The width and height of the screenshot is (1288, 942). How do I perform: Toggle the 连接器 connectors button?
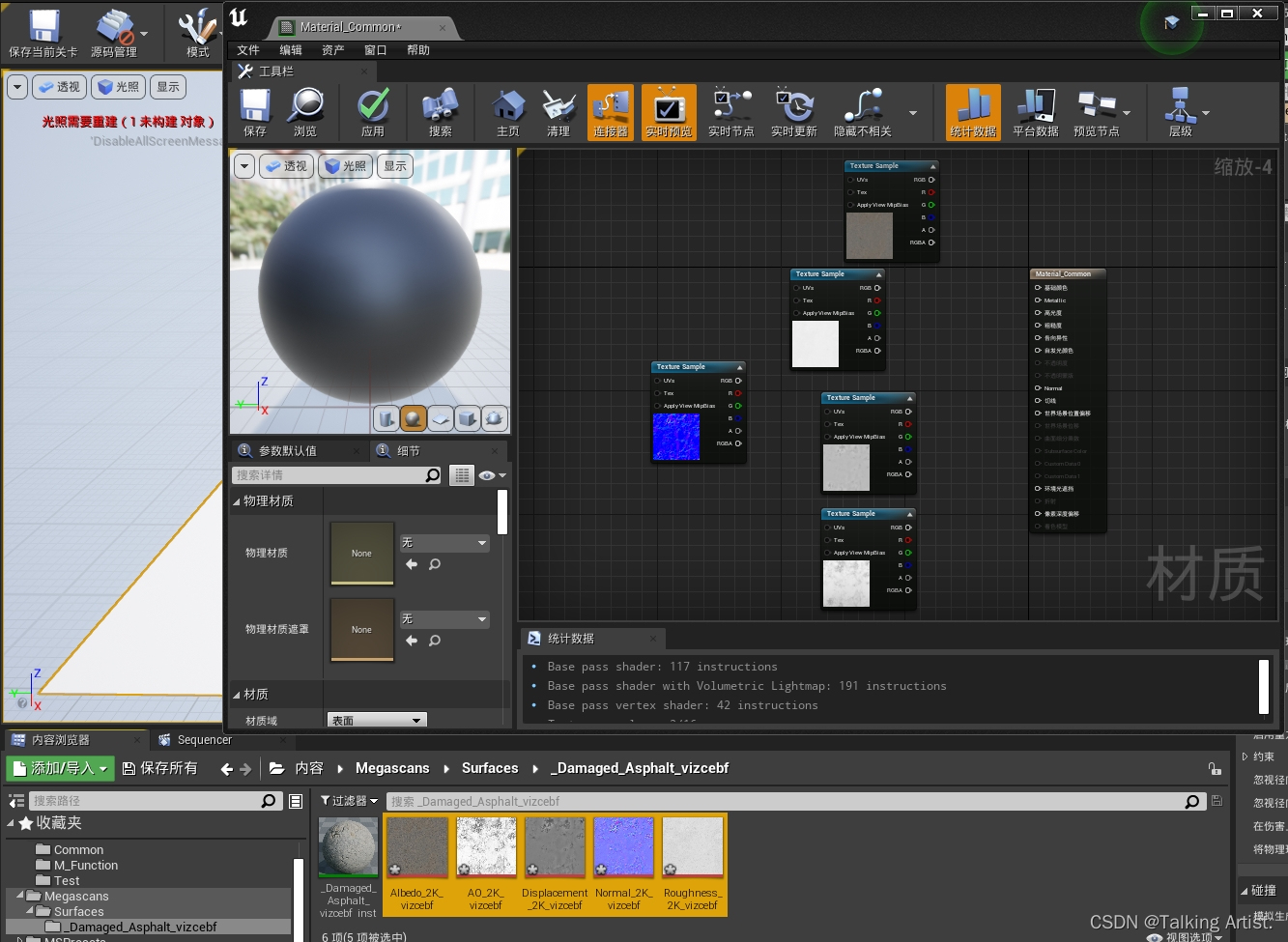click(611, 112)
